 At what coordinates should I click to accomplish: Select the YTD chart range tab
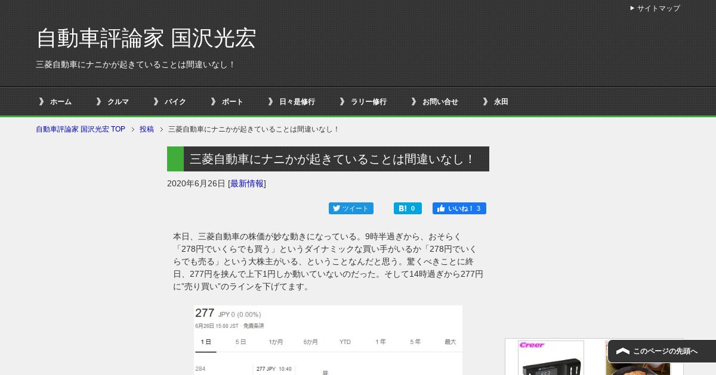tap(345, 342)
